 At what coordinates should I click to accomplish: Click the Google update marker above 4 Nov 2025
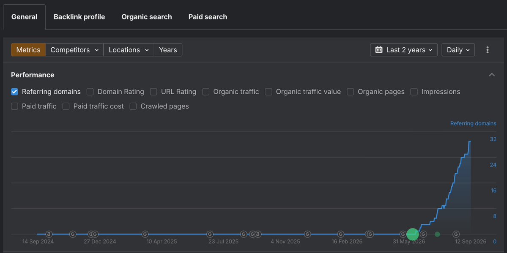pyautogui.click(x=307, y=234)
